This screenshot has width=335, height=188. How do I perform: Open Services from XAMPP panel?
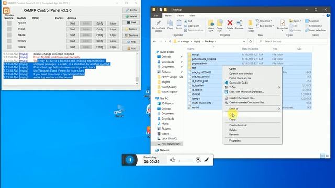pyautogui.click(x=131, y=36)
